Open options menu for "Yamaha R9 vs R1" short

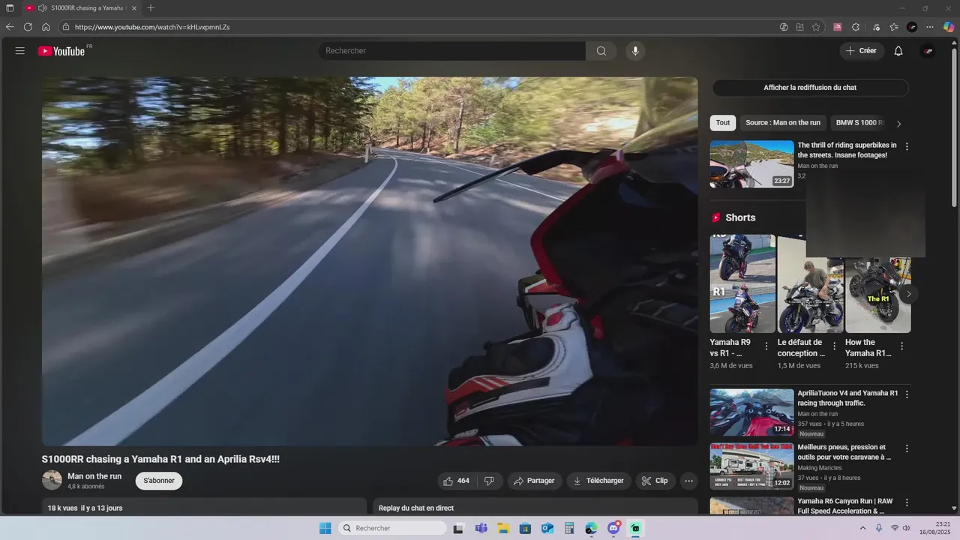point(766,346)
